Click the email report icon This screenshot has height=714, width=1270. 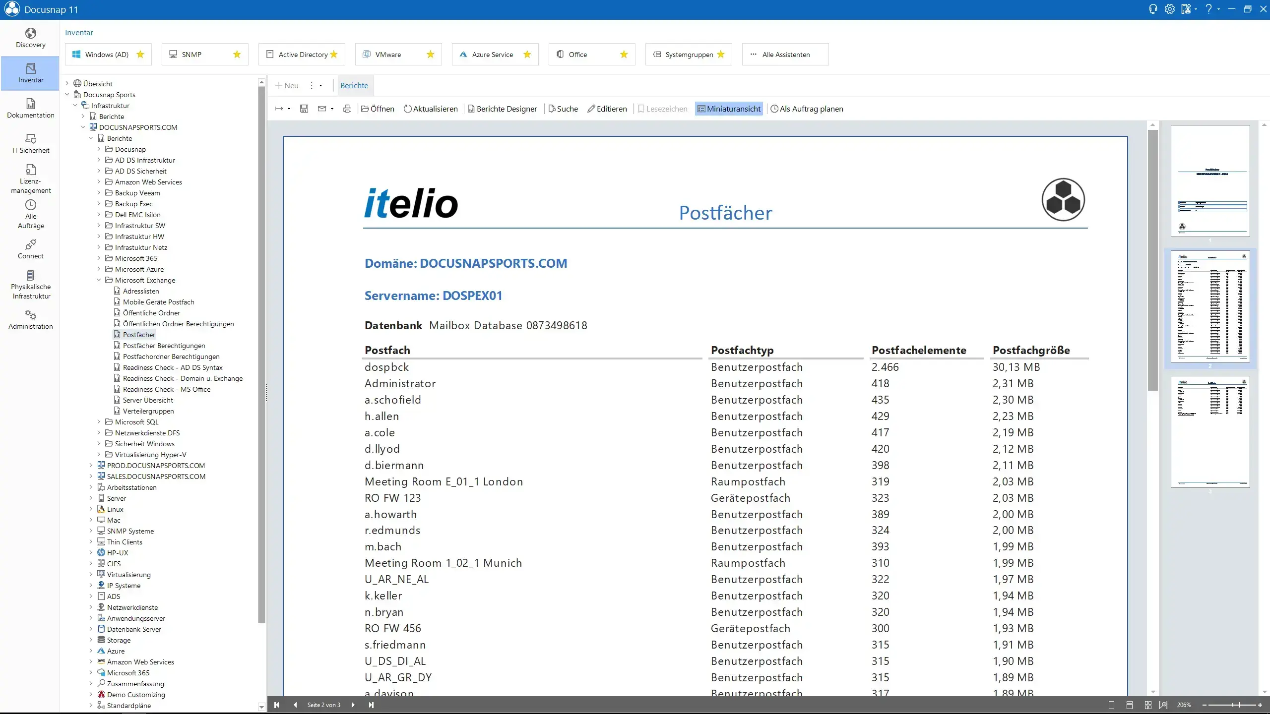[x=322, y=109]
